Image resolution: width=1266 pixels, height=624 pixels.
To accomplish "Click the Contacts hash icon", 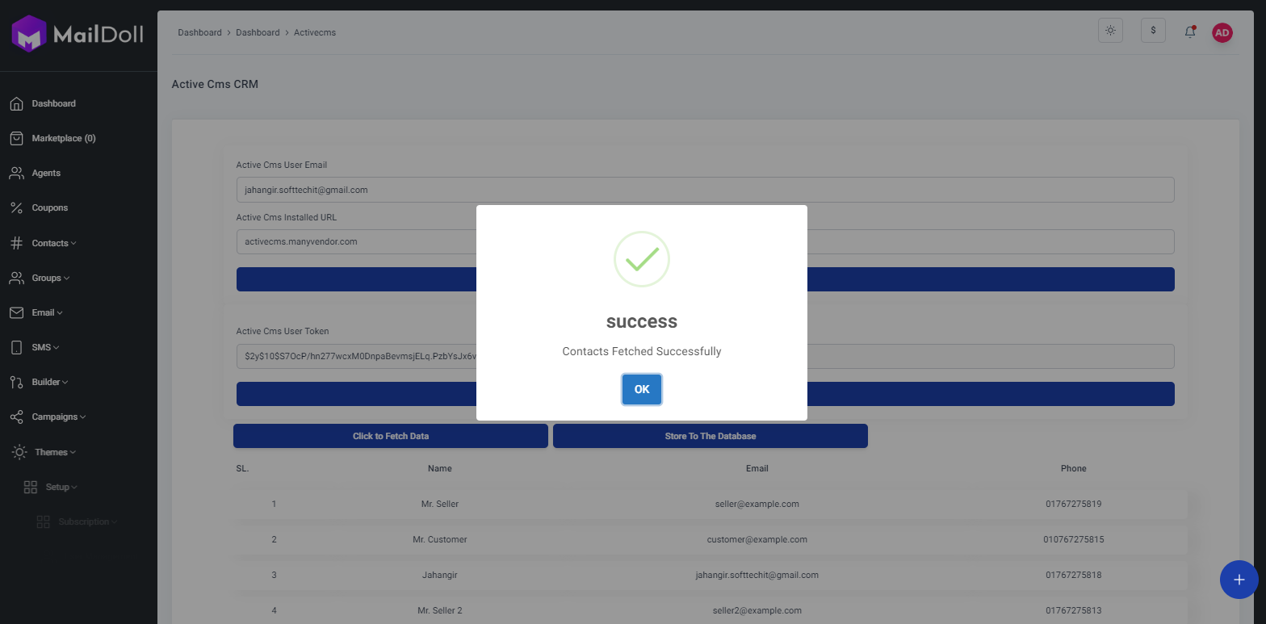I will pos(16,243).
